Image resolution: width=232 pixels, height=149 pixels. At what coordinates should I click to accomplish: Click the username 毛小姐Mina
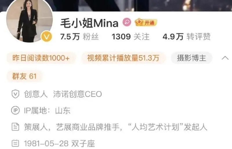tap(89, 23)
